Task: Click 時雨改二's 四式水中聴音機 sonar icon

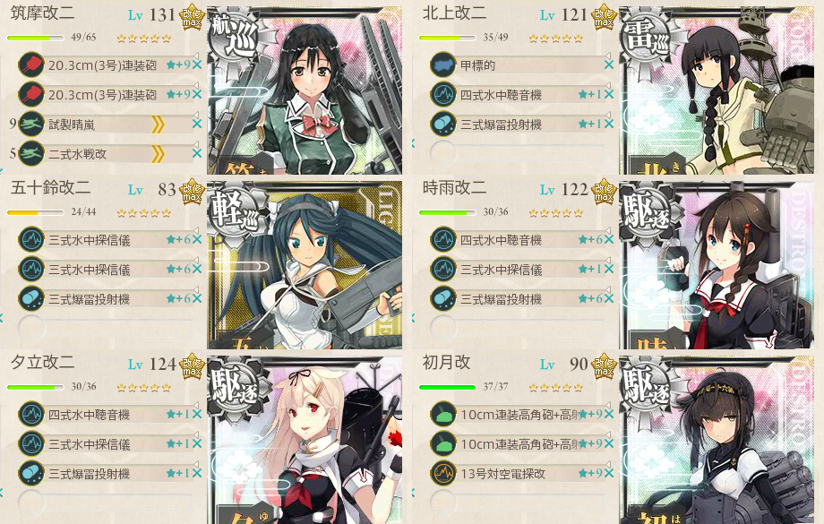Action: point(443,240)
